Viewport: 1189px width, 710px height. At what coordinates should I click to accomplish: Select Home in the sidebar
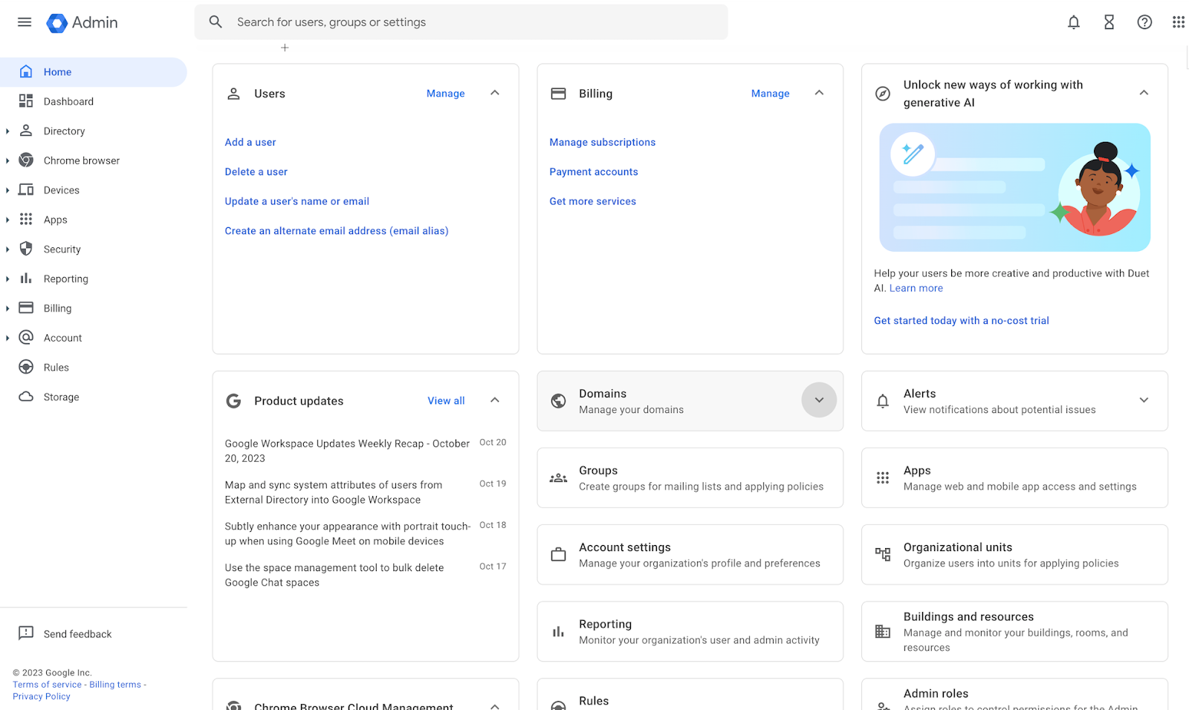pyautogui.click(x=94, y=72)
